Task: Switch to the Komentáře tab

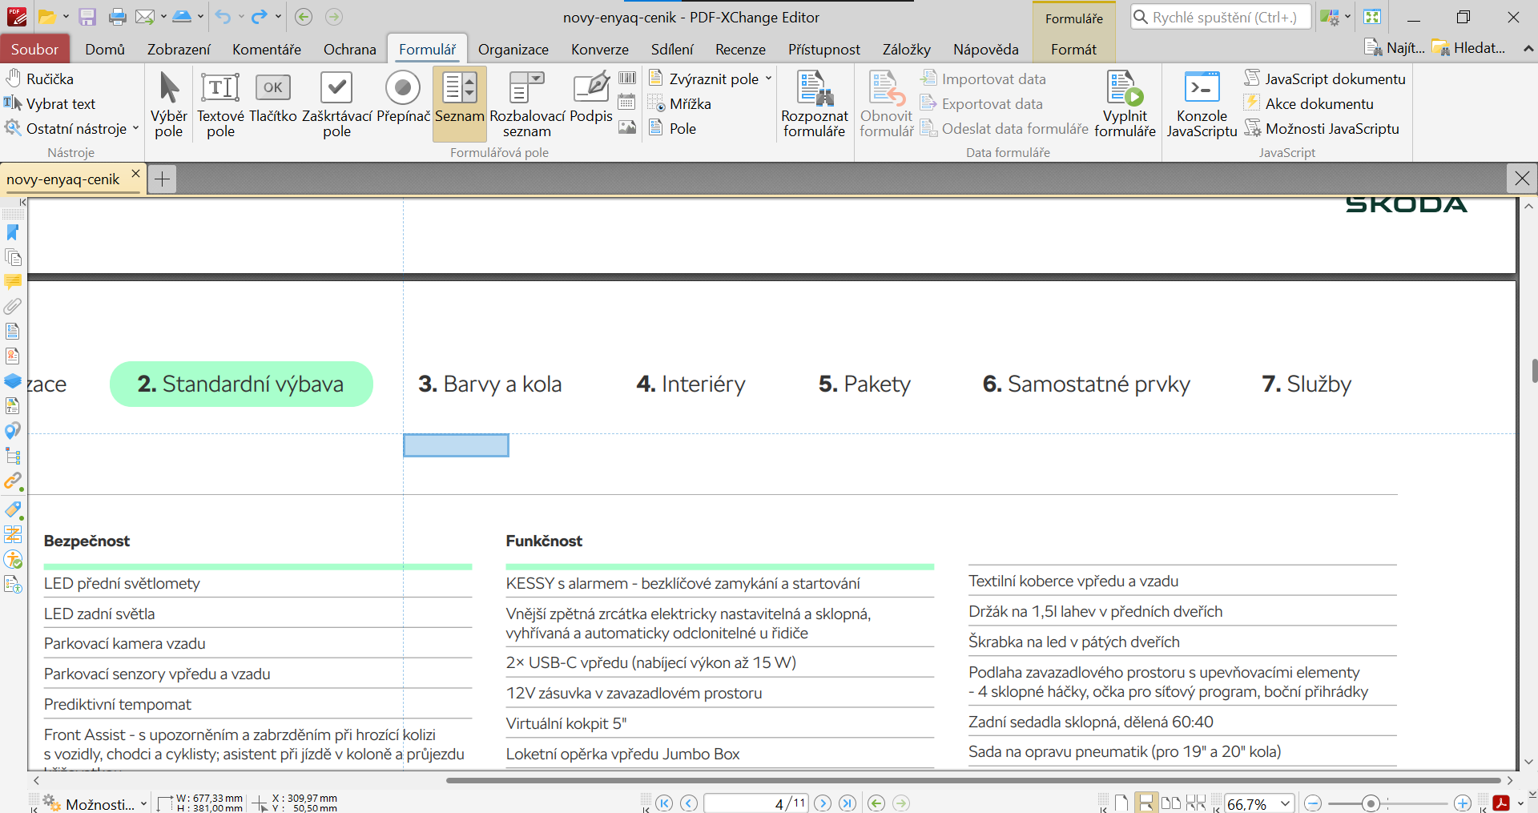Action: [x=267, y=49]
